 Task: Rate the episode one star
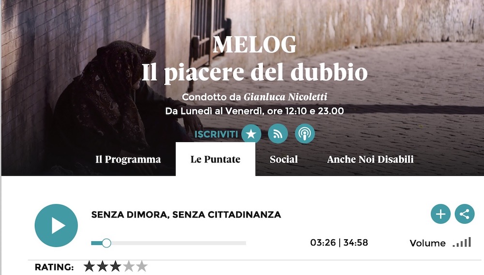pyautogui.click(x=89, y=266)
